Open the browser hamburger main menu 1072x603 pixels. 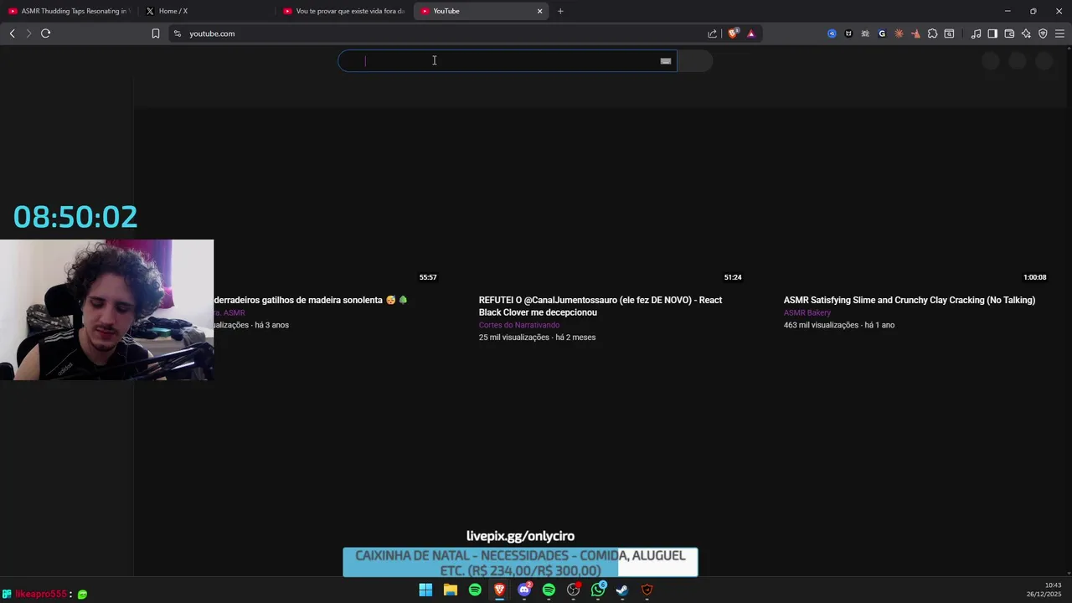click(x=1059, y=33)
